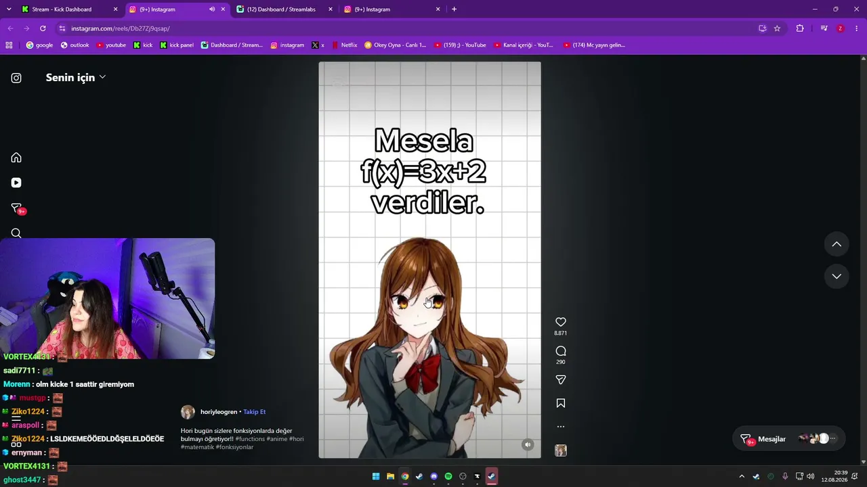Open the media controls toolbar icon
Viewport: 867px width, 487px height.
point(824,28)
